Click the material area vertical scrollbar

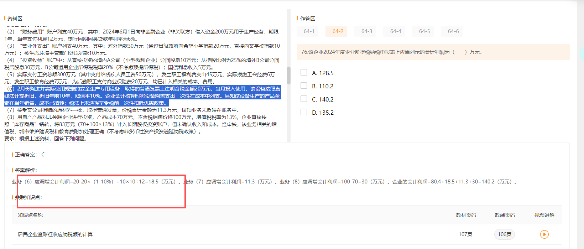coord(289,76)
